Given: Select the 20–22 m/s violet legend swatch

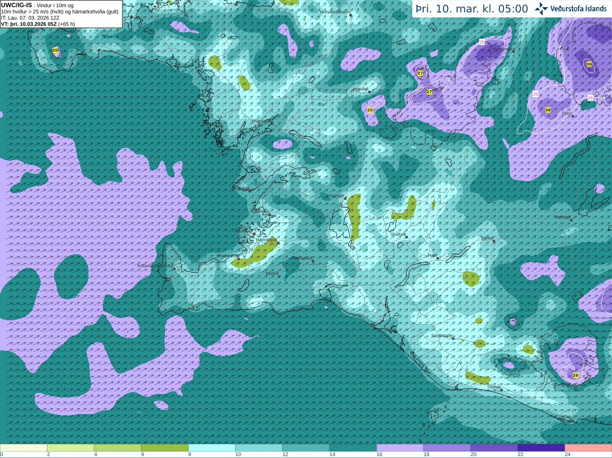Looking at the screenshot, I should [494, 448].
